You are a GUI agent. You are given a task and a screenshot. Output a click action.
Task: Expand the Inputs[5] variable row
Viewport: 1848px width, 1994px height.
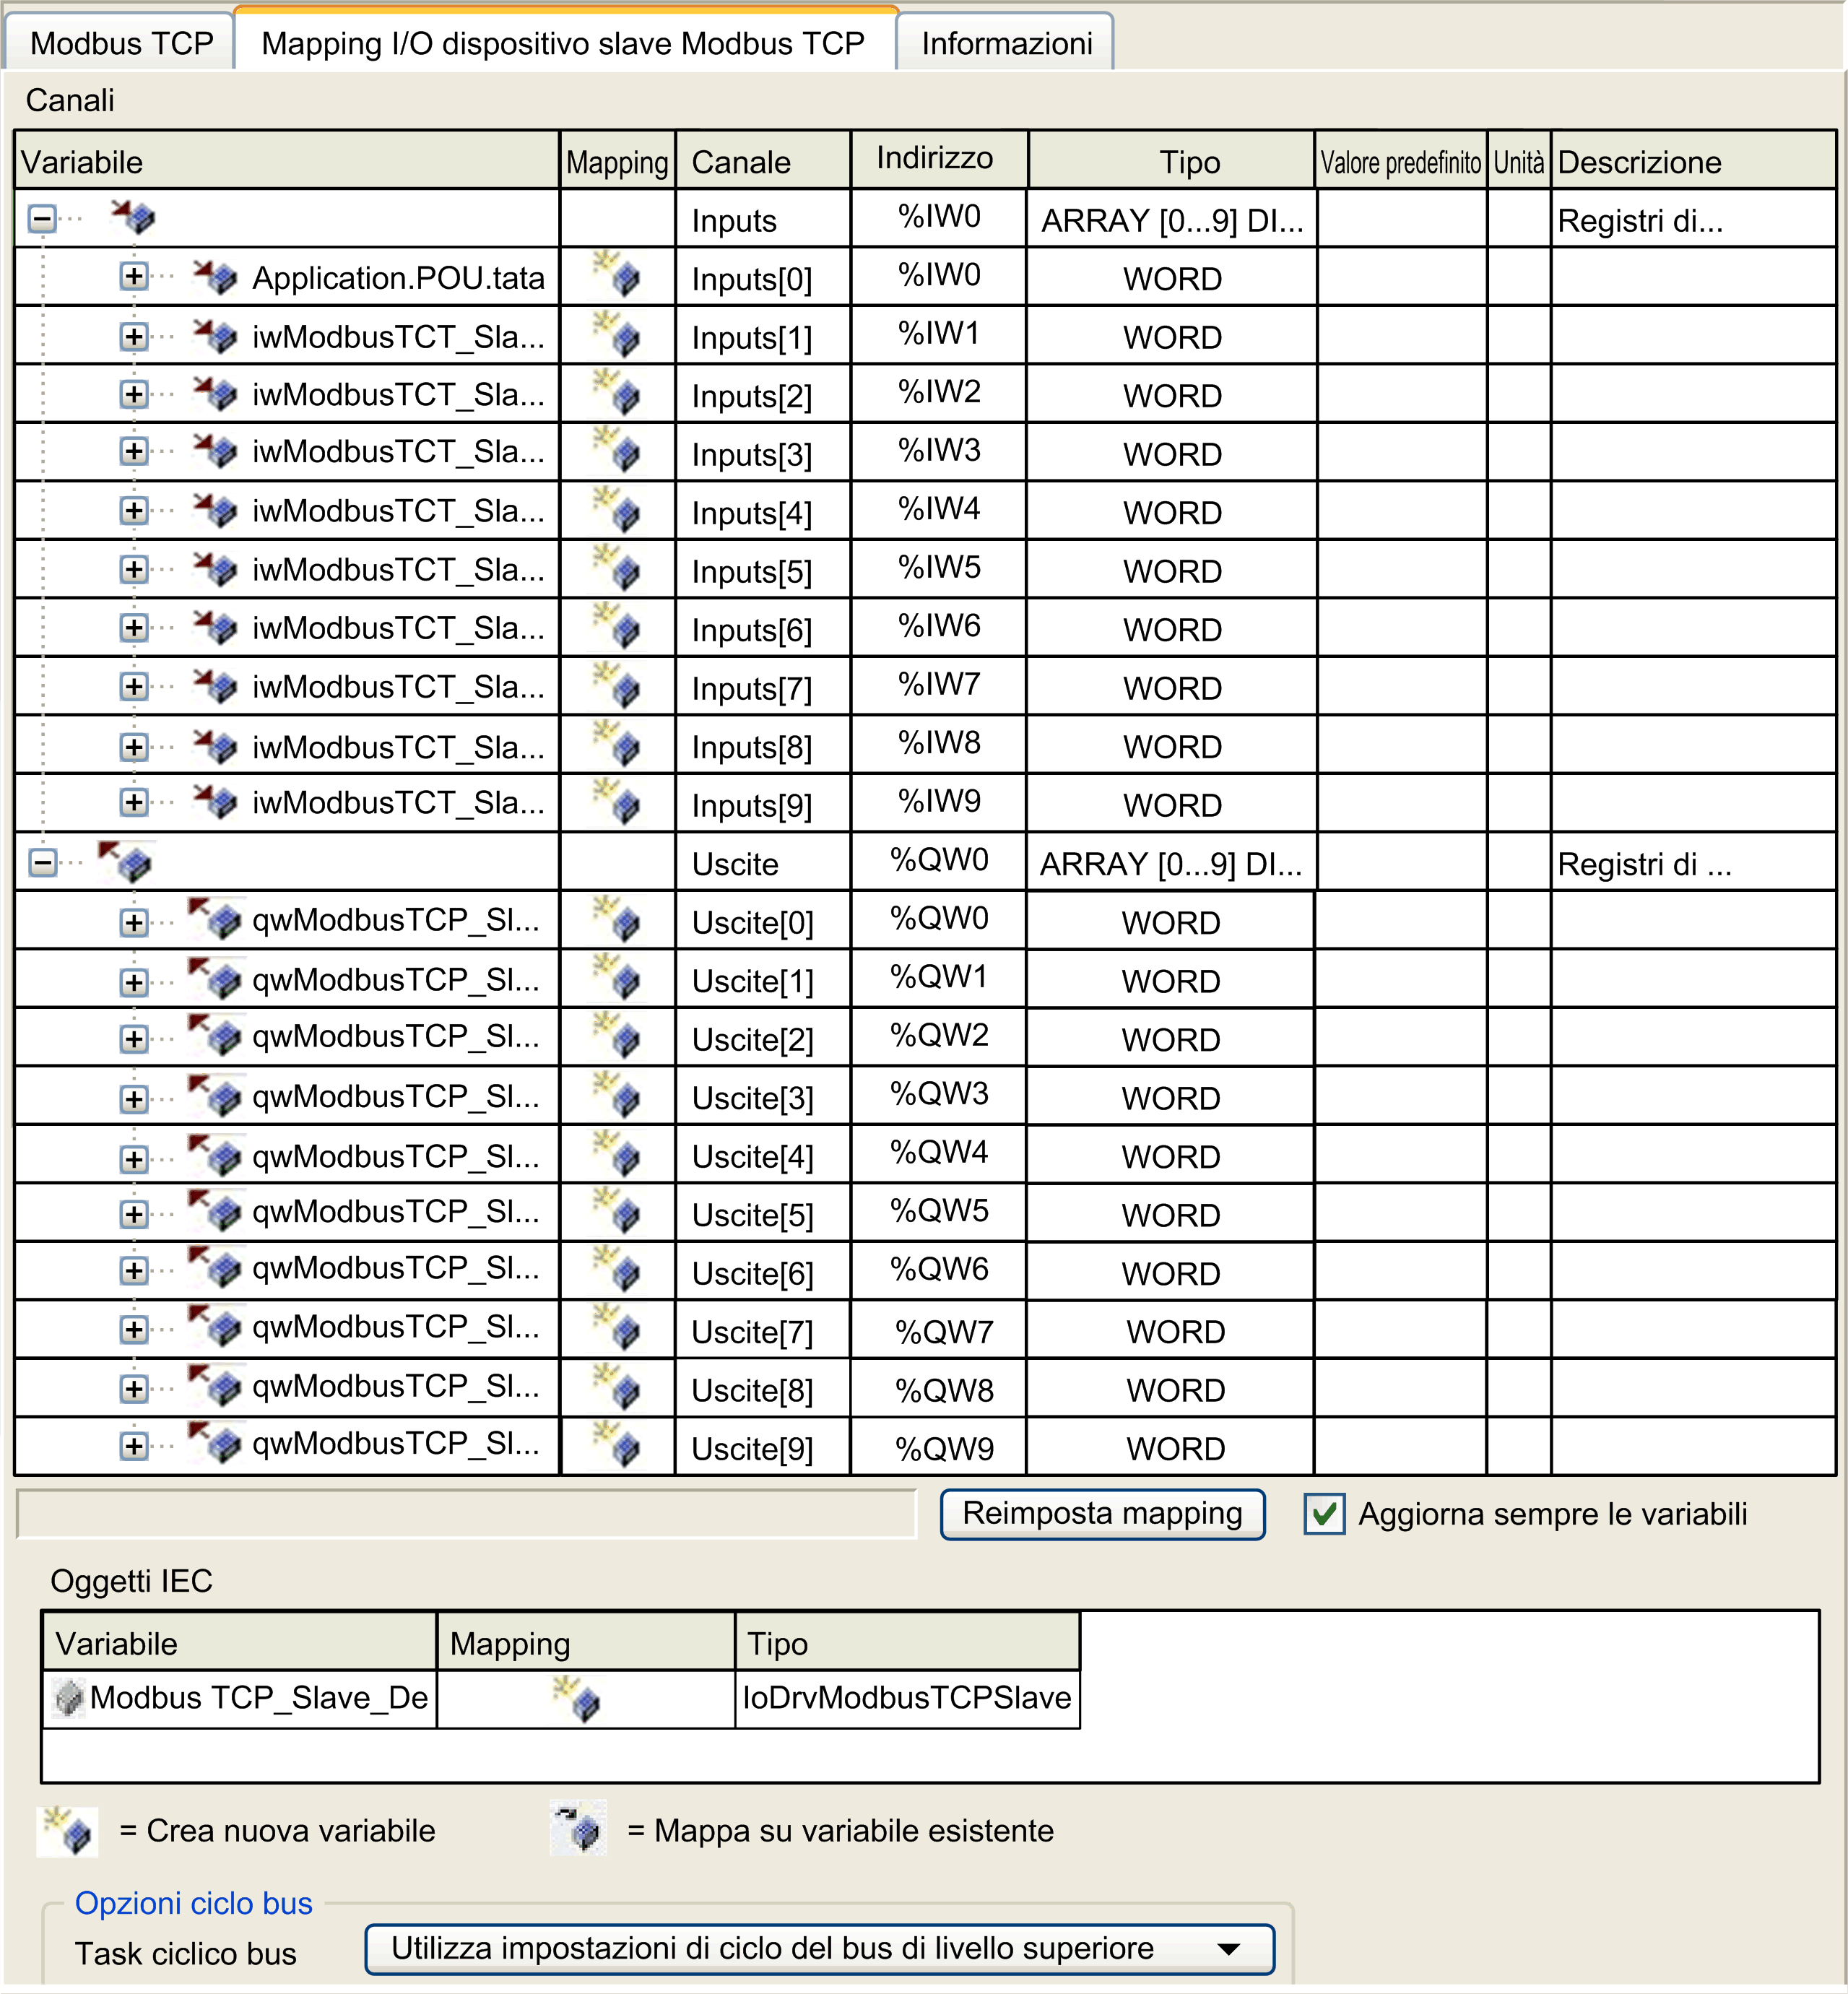coord(134,570)
